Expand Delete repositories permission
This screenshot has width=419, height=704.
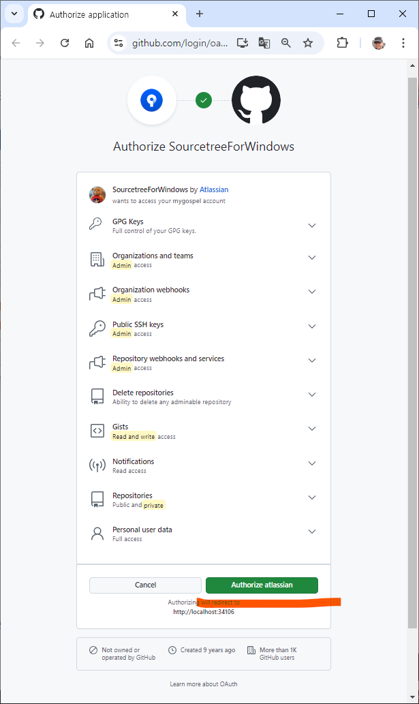(312, 395)
